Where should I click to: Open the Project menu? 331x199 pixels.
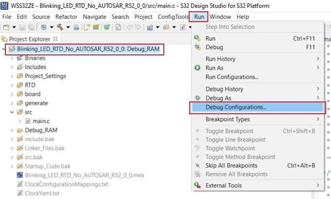[x=143, y=17]
